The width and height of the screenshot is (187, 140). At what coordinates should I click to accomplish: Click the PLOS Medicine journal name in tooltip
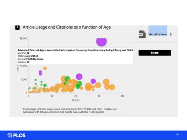[x=36, y=59]
